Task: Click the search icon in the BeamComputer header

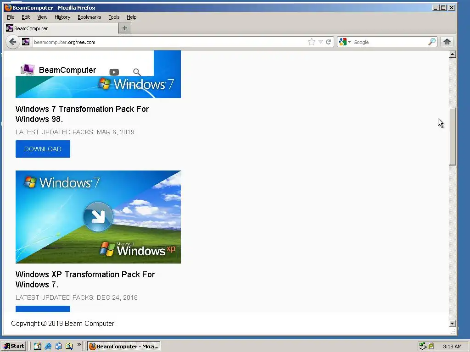Action: coord(137,72)
